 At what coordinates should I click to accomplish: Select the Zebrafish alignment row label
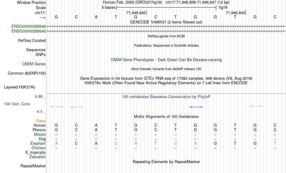[38, 157]
